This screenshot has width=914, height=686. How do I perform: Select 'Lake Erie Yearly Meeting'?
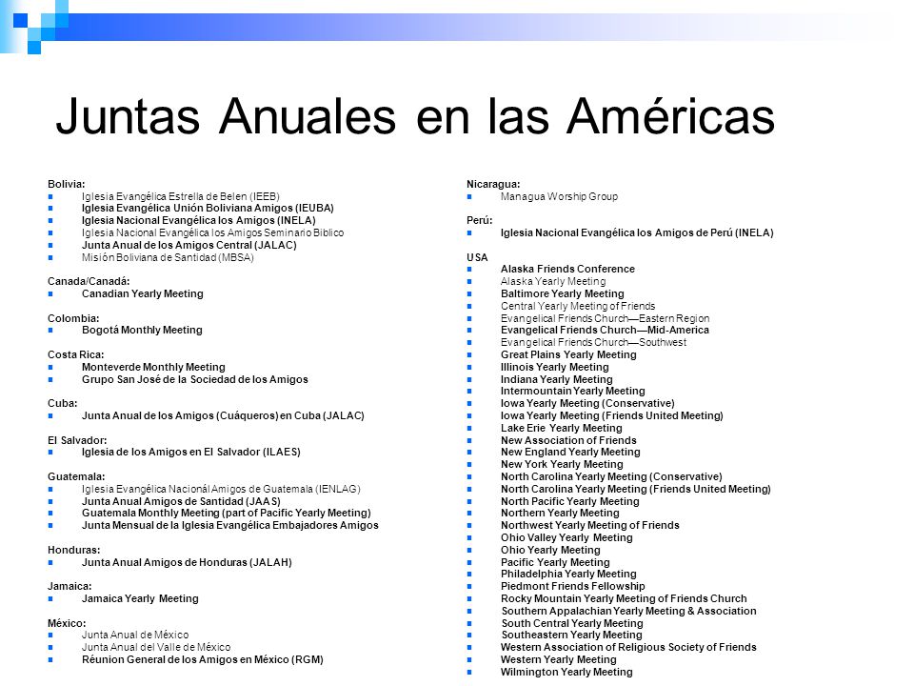562,428
